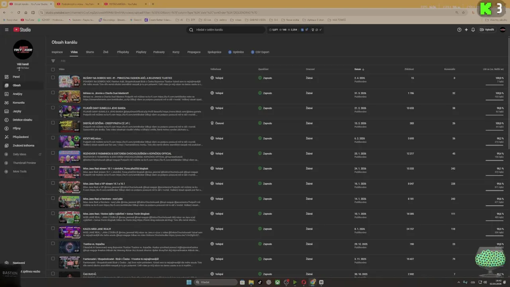Select checkbox for KICK!! Můj názor video
Image resolution: width=510 pixels, height=287 pixels.
pyautogui.click(x=53, y=138)
